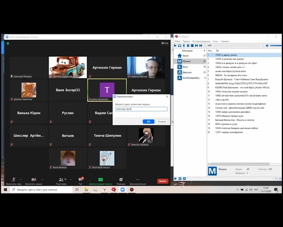Select sound row 20 in Soundpad list

click(245, 132)
